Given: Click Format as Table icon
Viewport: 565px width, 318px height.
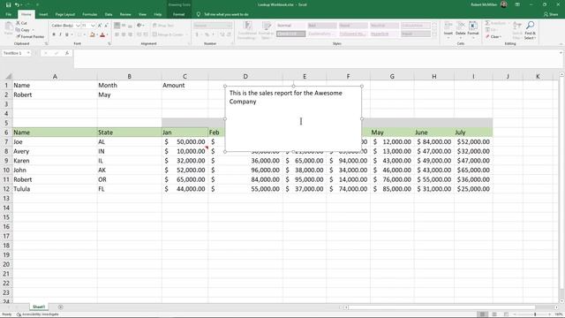Looking at the screenshot, I should coord(267,26).
